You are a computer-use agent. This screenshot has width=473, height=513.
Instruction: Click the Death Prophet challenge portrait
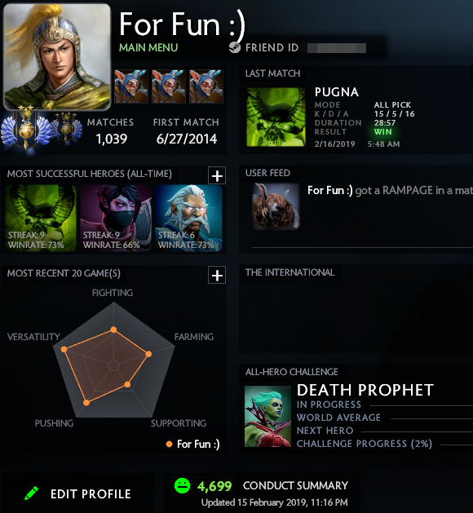(267, 416)
